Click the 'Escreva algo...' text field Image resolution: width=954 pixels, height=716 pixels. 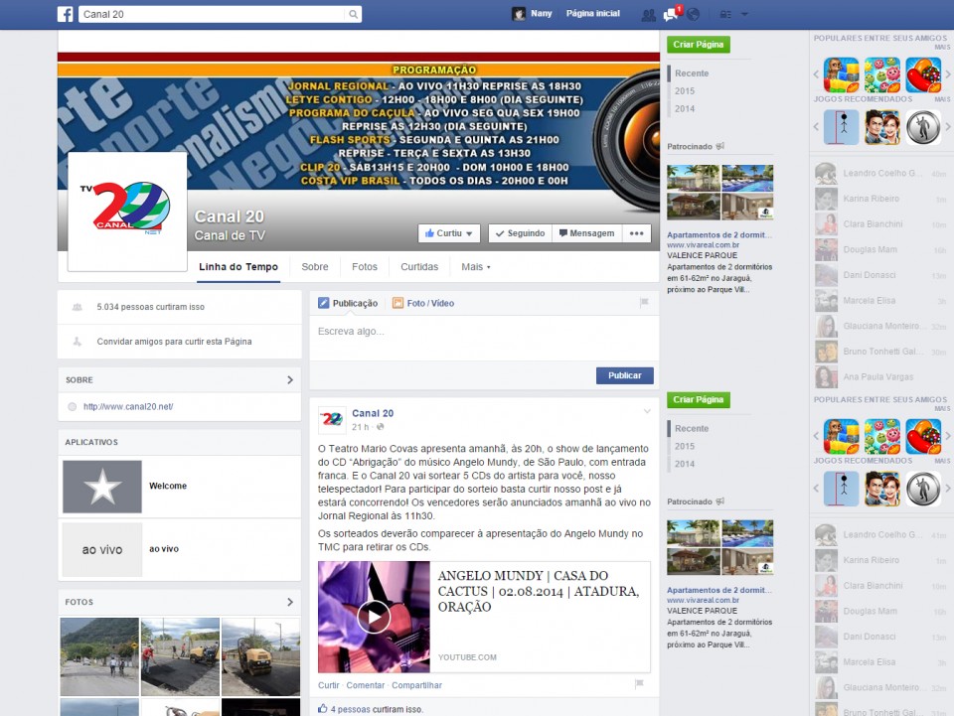(x=483, y=331)
